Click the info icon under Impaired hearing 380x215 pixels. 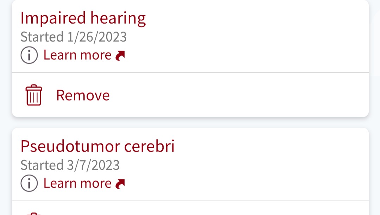[x=29, y=55]
